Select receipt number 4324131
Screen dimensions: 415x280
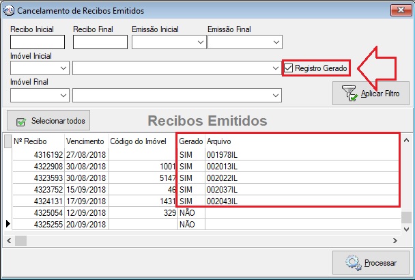pyautogui.click(x=48, y=201)
